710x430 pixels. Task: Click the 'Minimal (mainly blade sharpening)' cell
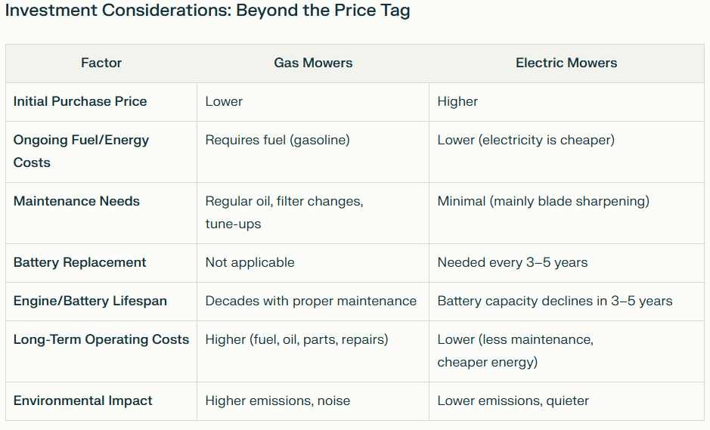click(x=543, y=201)
